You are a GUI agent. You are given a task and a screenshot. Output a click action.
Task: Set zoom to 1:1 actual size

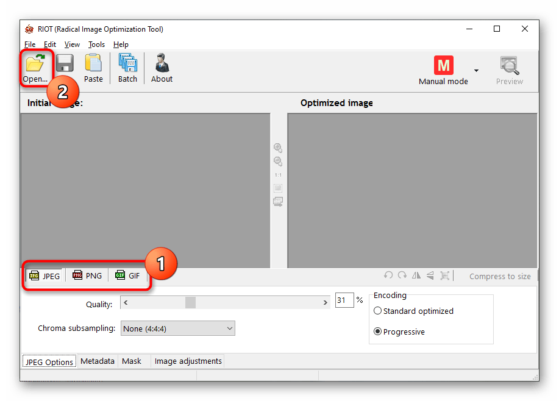tap(278, 175)
